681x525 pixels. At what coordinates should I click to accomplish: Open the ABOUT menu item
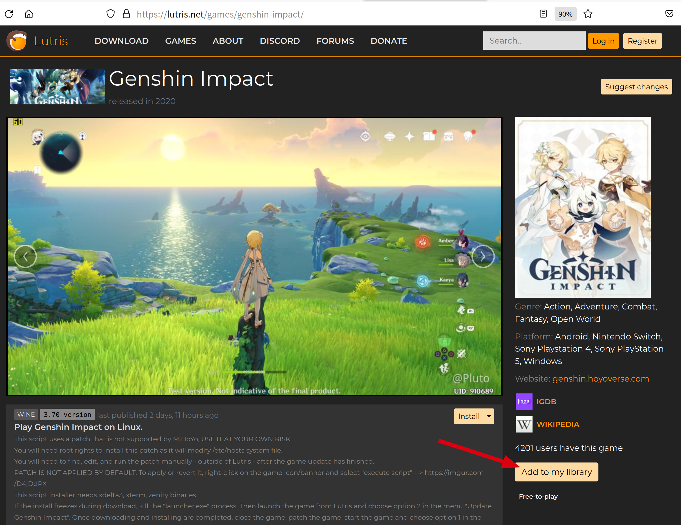228,41
